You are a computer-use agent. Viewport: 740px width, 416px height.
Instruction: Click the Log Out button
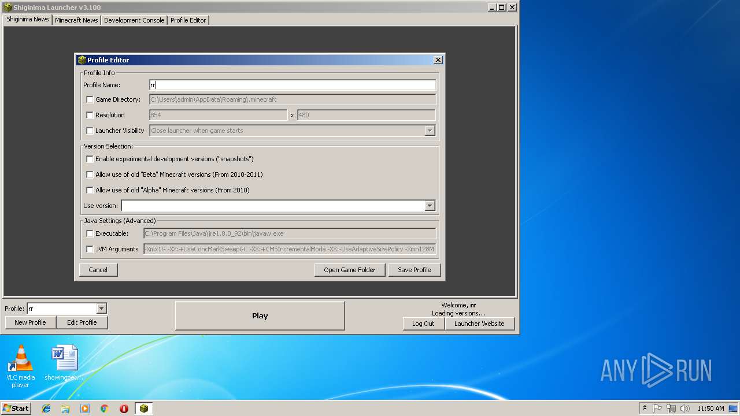423,324
